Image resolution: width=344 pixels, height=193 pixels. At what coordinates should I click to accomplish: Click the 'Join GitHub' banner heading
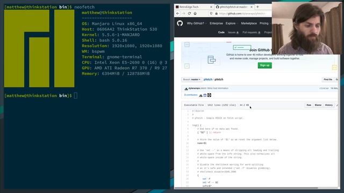[x=260, y=50]
